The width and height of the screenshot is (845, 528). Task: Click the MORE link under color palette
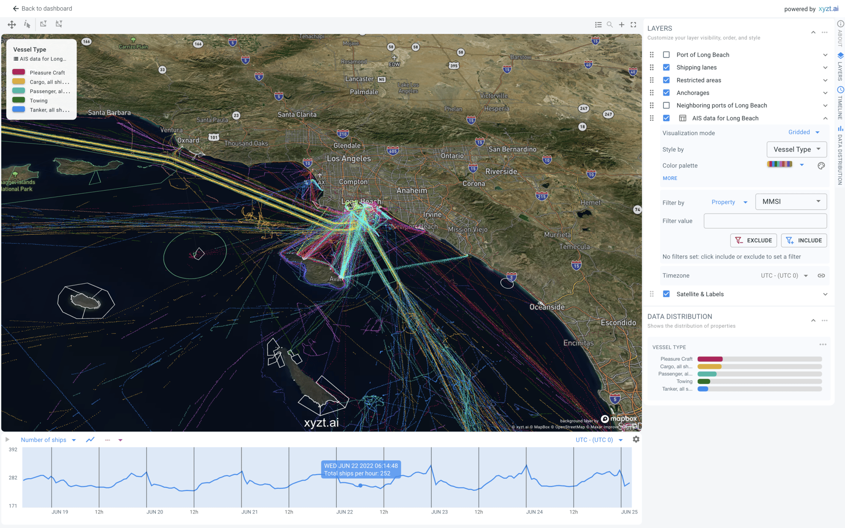tap(670, 178)
